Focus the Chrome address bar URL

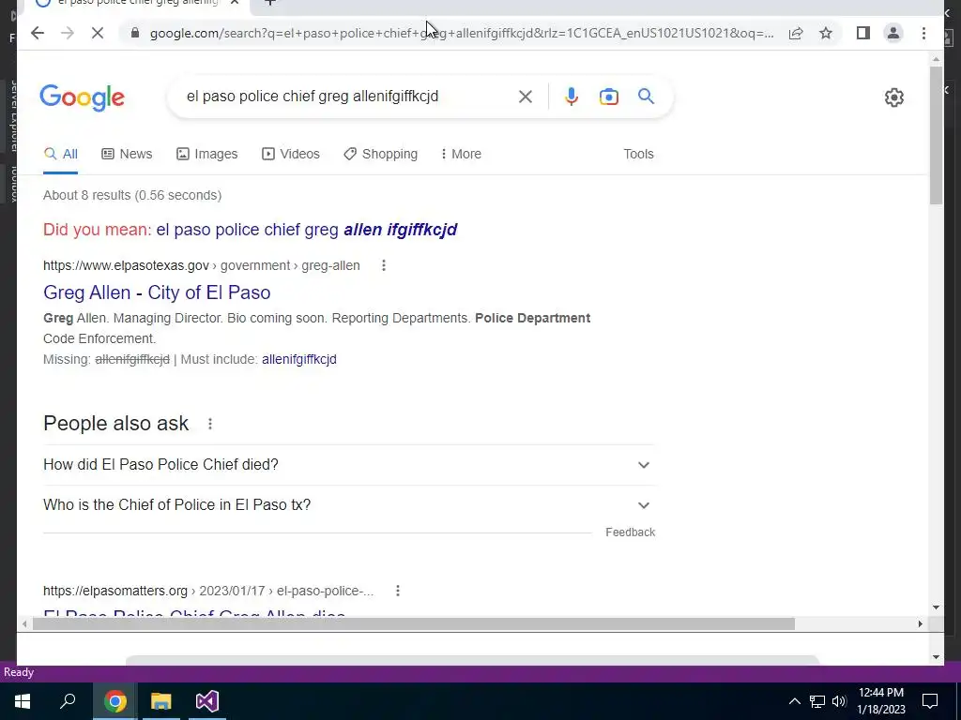click(x=462, y=33)
